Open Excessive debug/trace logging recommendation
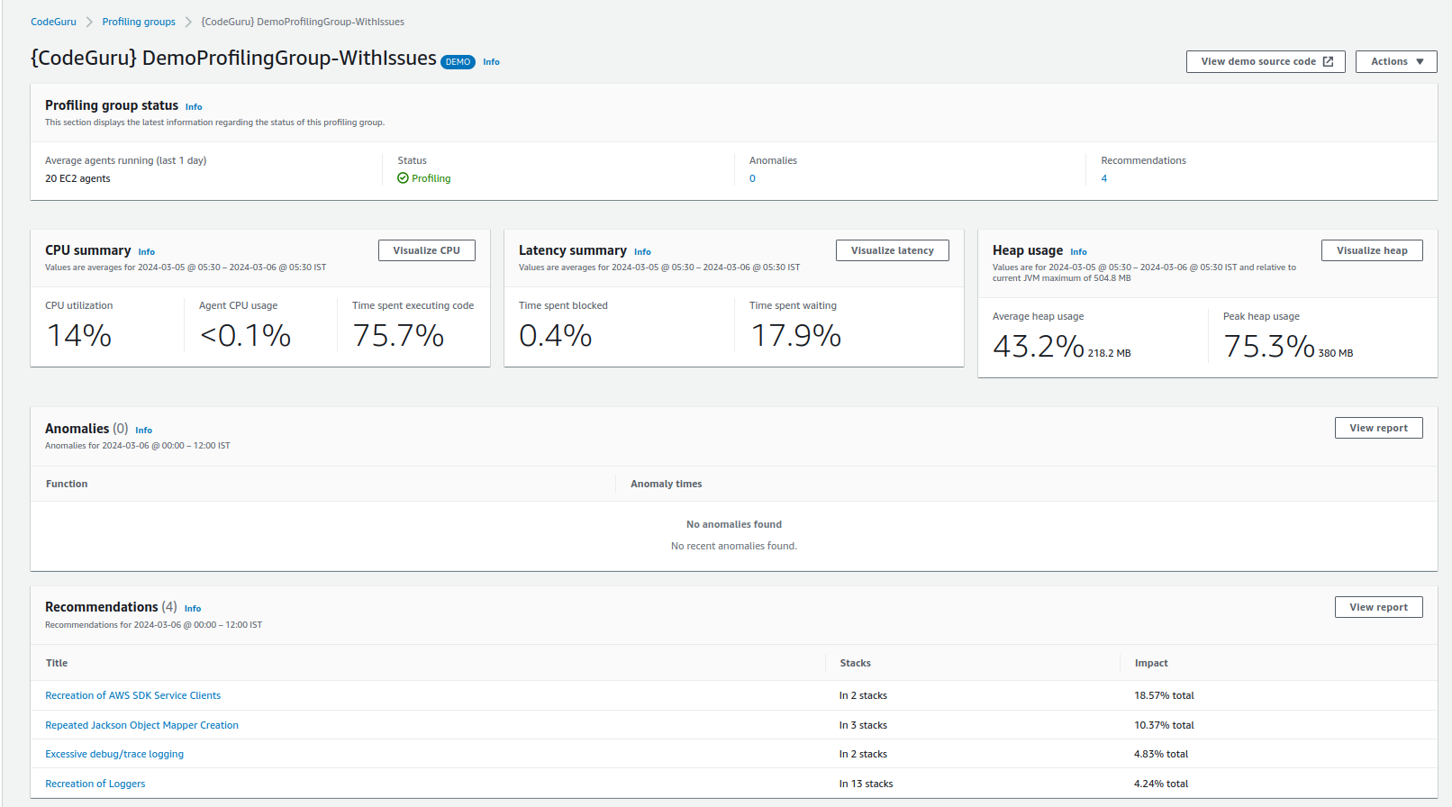This screenshot has width=1452, height=807. tap(114, 754)
